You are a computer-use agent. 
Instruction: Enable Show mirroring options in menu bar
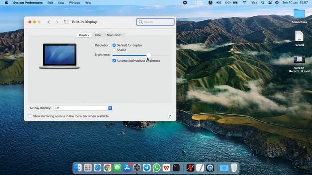[30, 116]
